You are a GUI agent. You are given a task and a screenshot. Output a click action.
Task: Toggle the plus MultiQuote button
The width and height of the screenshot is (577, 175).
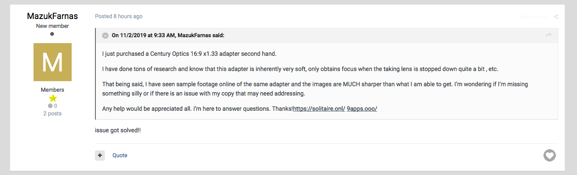tap(100, 156)
